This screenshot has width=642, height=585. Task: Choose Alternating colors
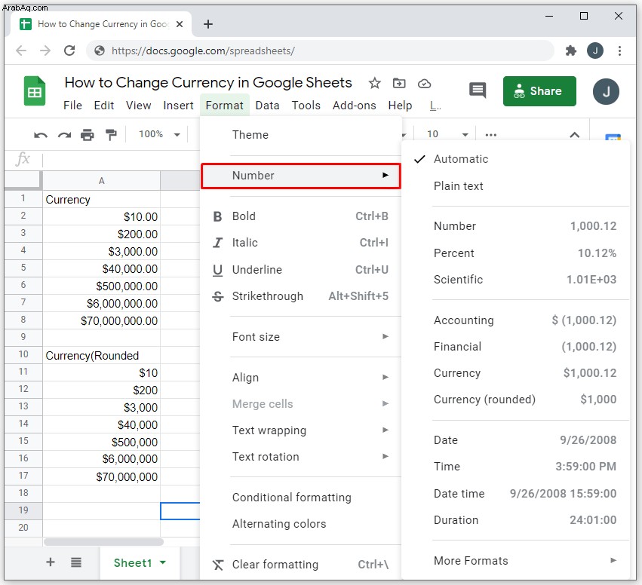[x=300, y=524]
